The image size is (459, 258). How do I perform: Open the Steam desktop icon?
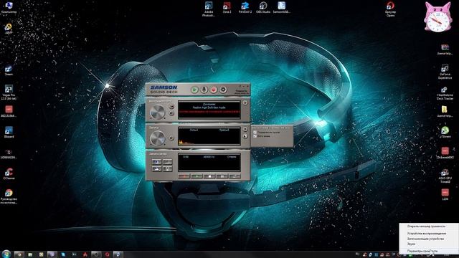click(9, 70)
